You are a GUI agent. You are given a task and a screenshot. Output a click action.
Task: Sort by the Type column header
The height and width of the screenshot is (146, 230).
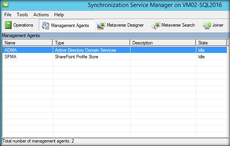(91, 43)
